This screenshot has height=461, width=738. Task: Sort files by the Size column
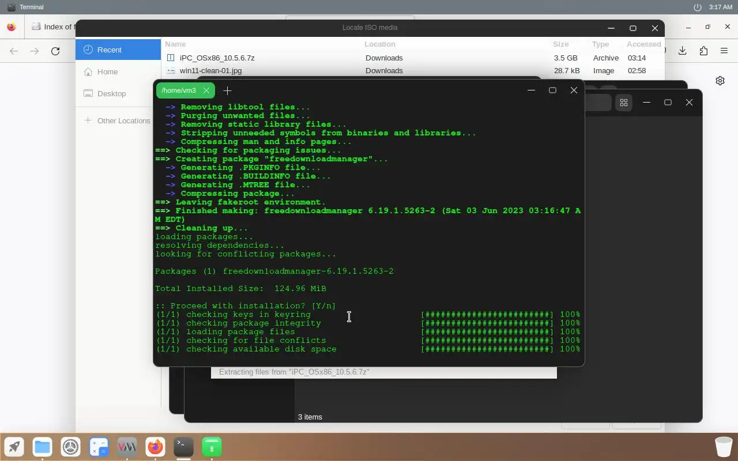(x=561, y=44)
